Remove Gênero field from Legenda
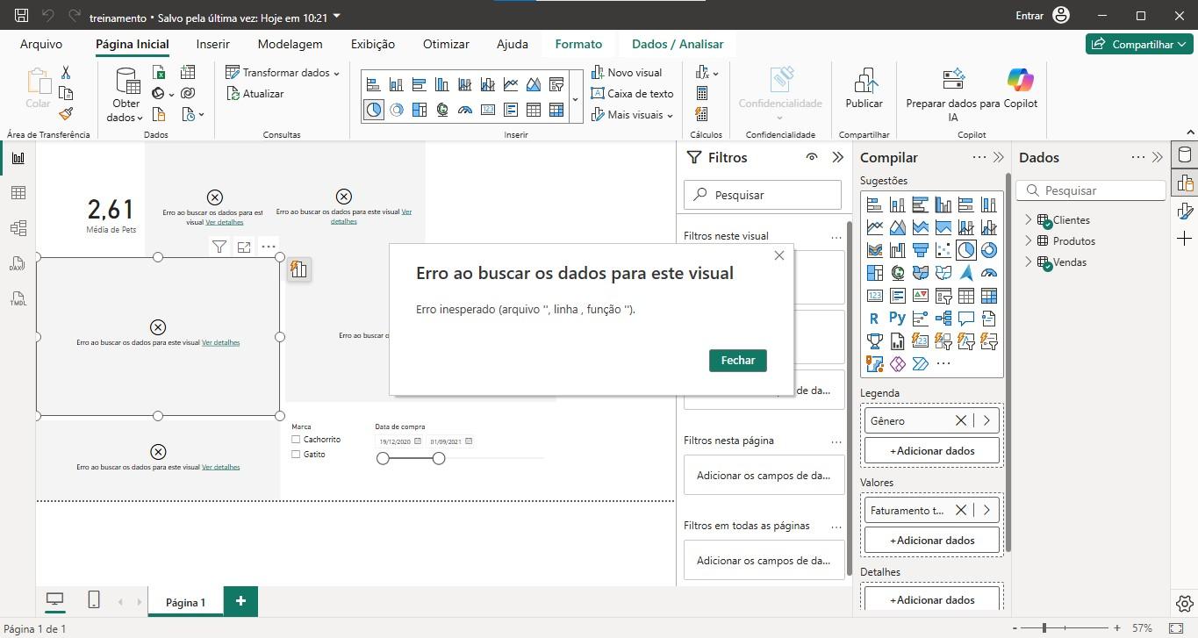The width and height of the screenshot is (1198, 638). coord(961,421)
